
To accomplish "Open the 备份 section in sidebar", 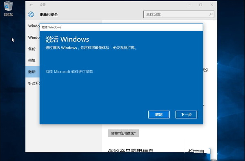I will tap(32, 49).
